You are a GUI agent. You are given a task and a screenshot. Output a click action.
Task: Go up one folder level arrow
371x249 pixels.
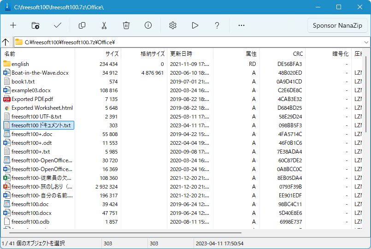click(x=6, y=42)
